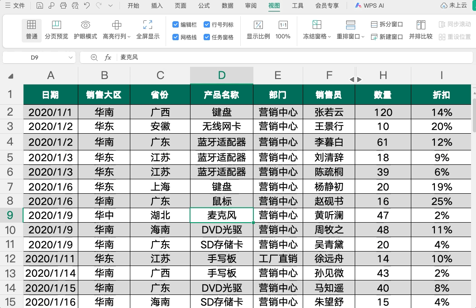The height and width of the screenshot is (308, 476).
Task: Switch to the 审阅 Review tab
Action: tap(251, 5)
